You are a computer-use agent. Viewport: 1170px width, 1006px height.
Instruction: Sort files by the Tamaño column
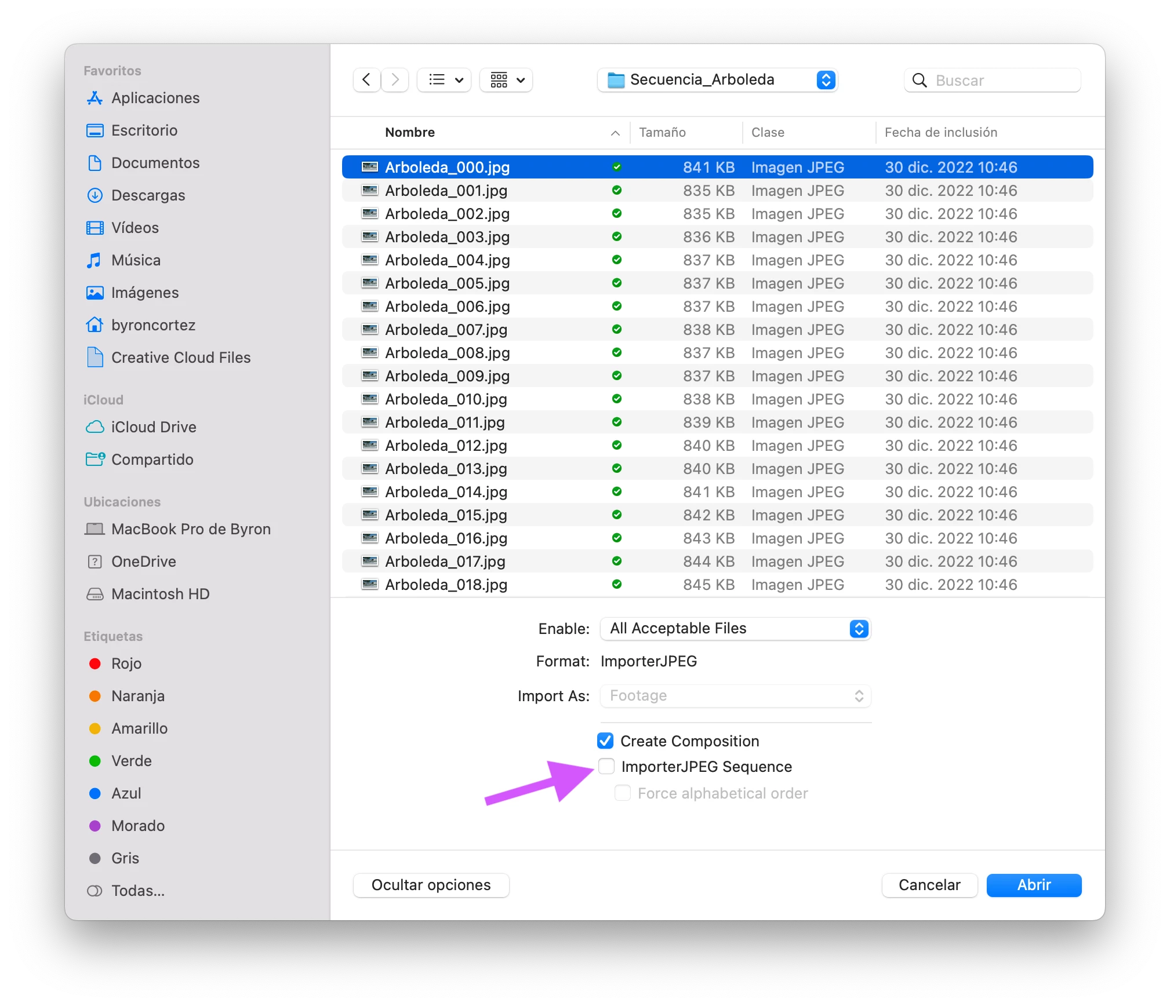click(x=662, y=133)
